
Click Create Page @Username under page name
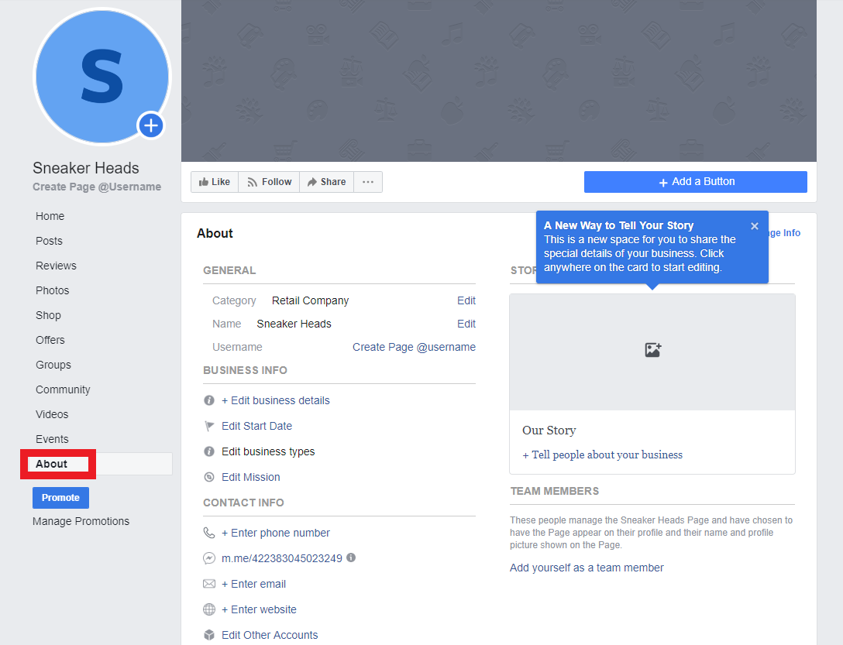97,187
